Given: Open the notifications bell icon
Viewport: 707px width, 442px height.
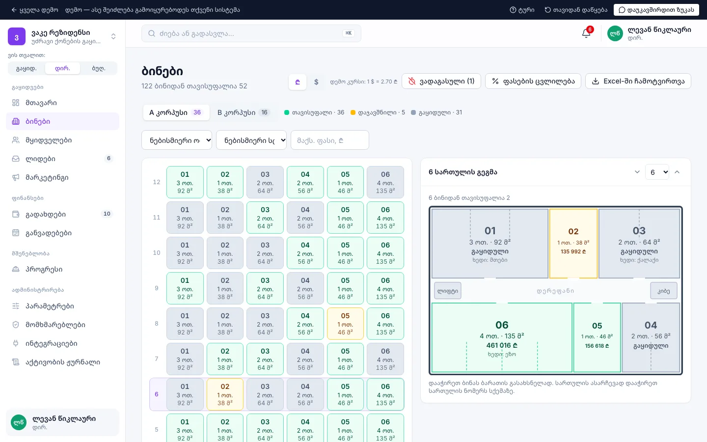Looking at the screenshot, I should pos(586,33).
